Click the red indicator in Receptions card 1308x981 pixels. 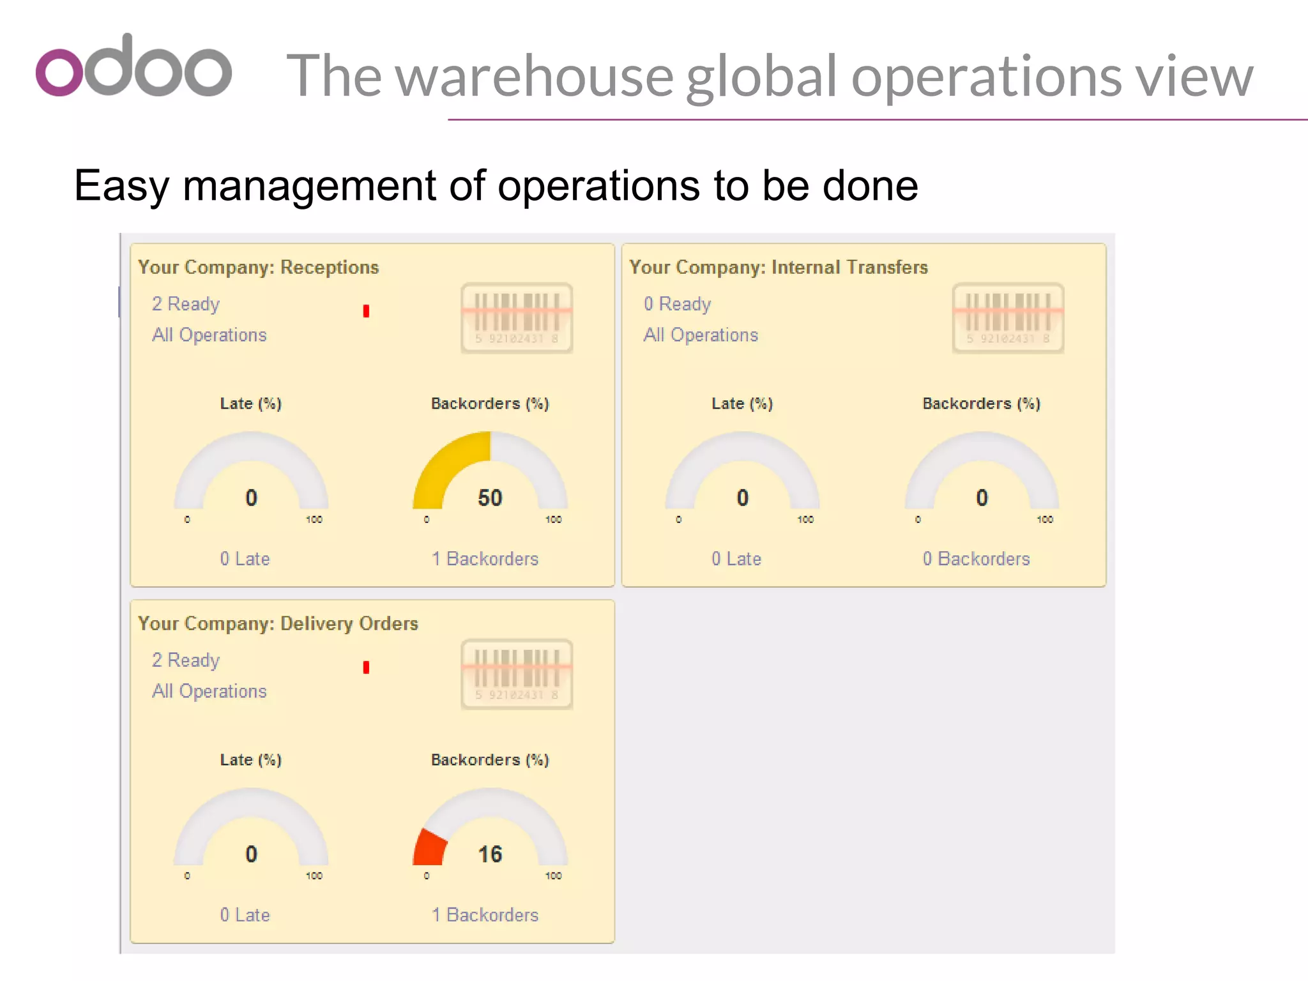pyautogui.click(x=366, y=311)
